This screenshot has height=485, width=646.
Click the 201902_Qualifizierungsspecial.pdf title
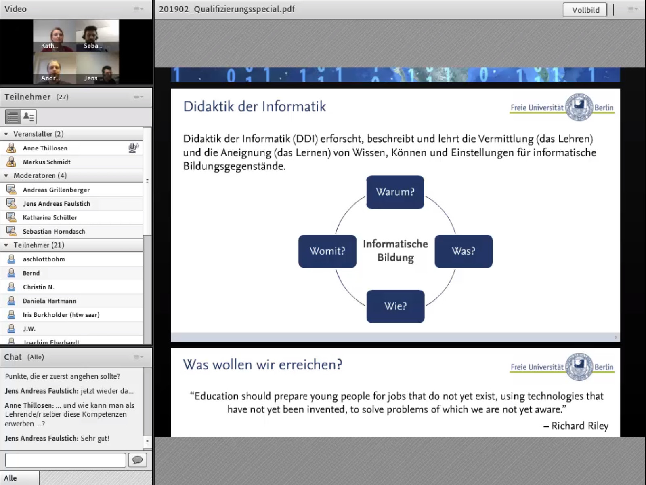(x=227, y=9)
